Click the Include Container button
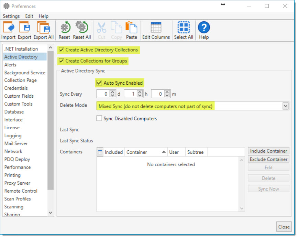The image size is (298, 238). (268, 151)
